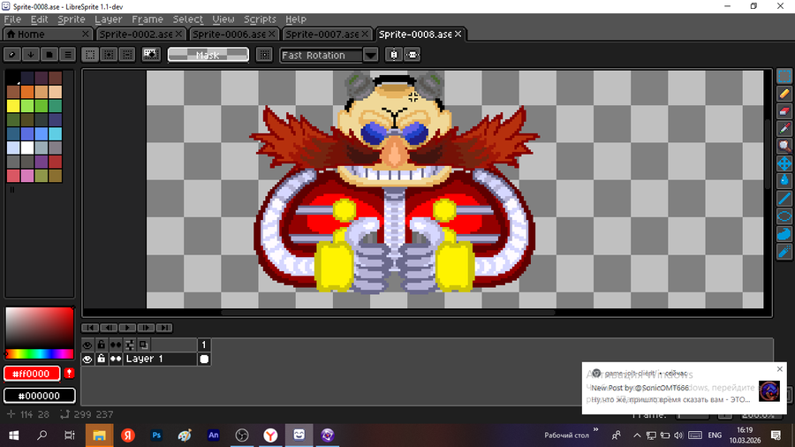Choose replace selection mode icon
Image resolution: width=795 pixels, height=447 pixels.
click(90, 54)
